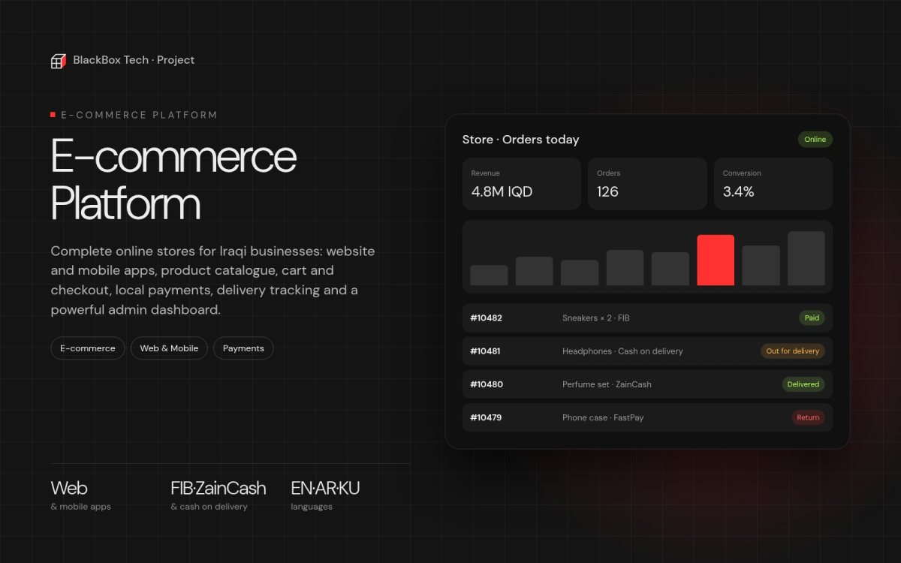Click the Paid status badge
Screen dimensions: 901x563
tap(812, 318)
